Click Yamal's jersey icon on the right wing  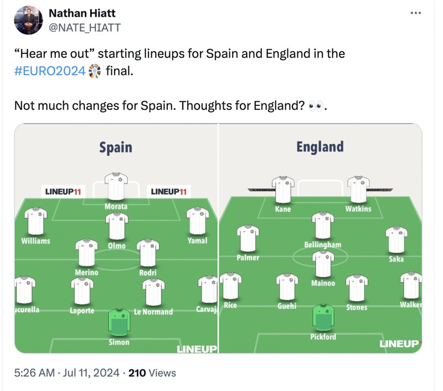pyautogui.click(x=197, y=221)
